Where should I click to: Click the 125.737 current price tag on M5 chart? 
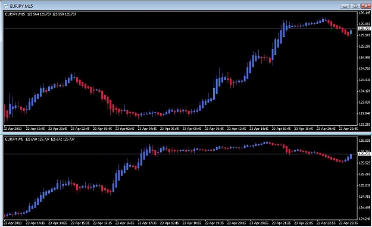click(364, 154)
